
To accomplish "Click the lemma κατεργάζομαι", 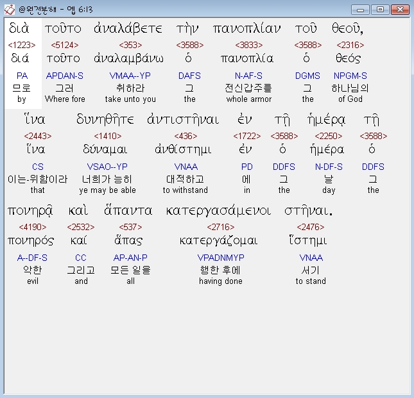I will pos(218,240).
